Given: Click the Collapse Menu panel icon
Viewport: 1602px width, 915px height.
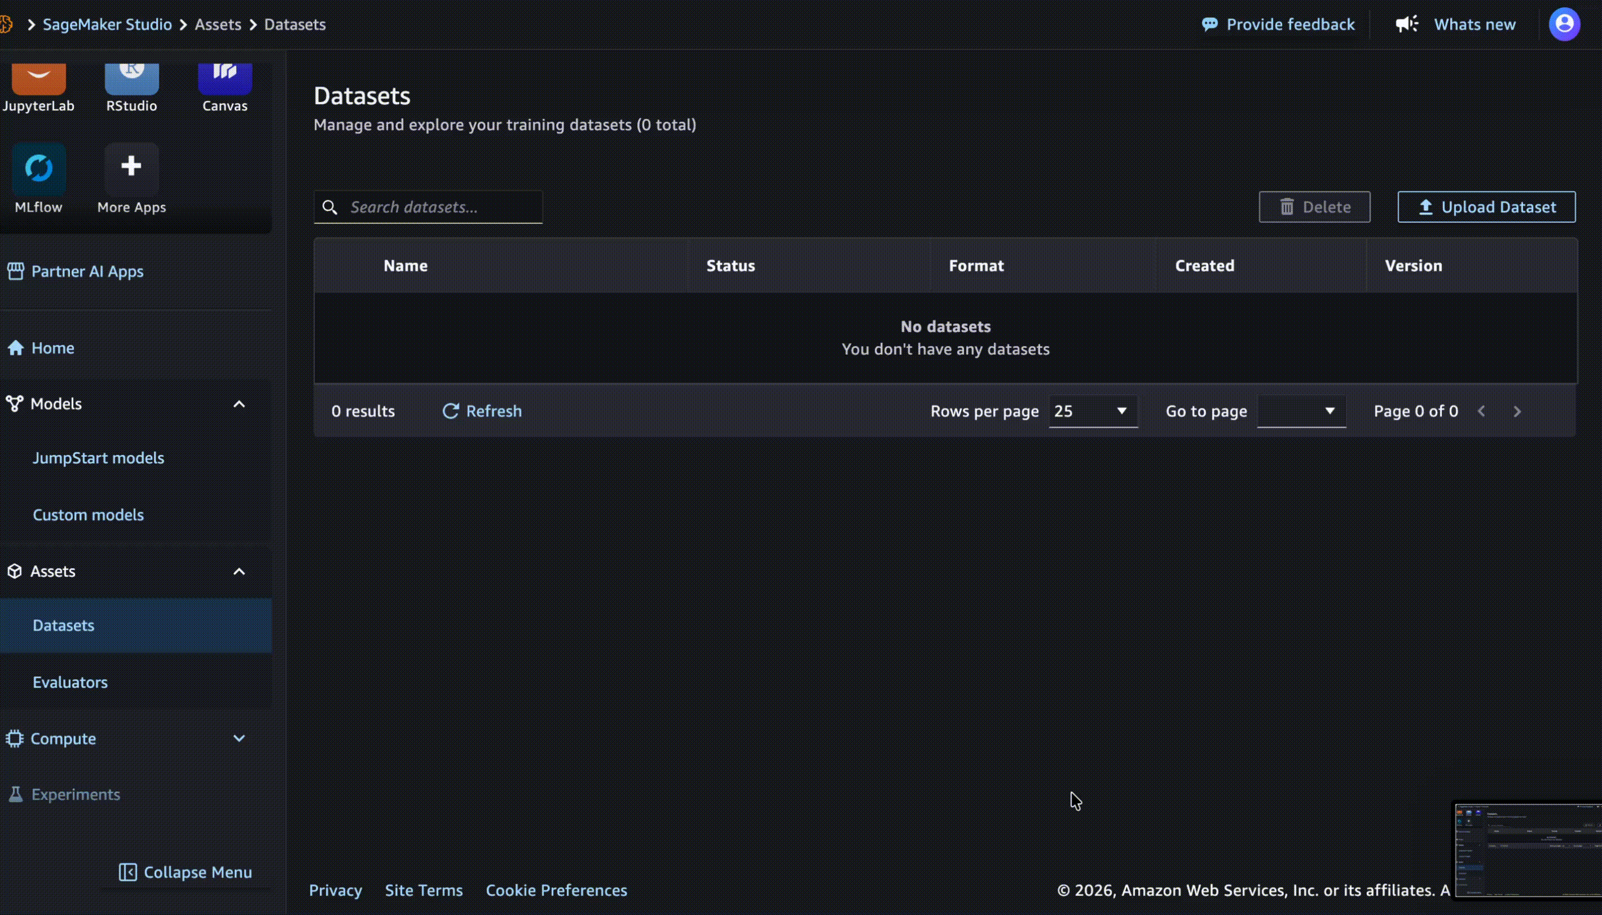Looking at the screenshot, I should tap(127, 872).
